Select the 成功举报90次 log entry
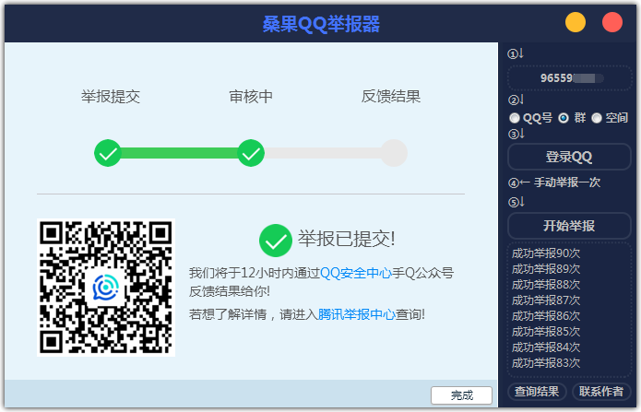This screenshot has height=412, width=641. pyautogui.click(x=546, y=253)
